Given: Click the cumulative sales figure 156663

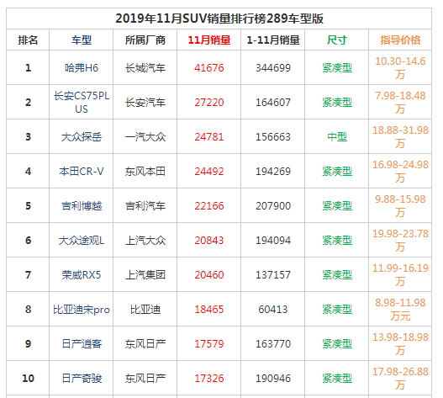Looking at the screenshot, I should (x=273, y=137).
